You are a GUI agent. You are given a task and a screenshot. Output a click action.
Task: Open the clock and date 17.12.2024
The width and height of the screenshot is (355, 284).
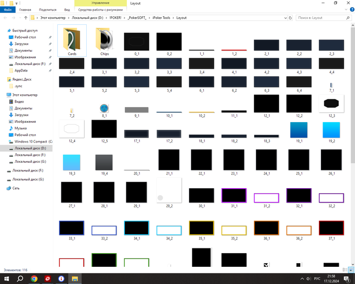tap(331, 278)
